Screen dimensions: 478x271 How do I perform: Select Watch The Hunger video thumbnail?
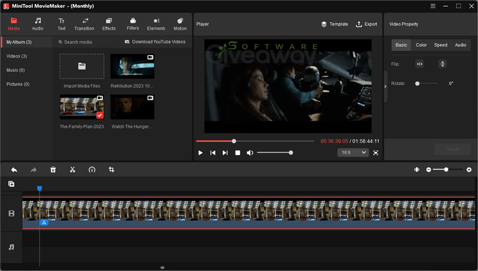click(x=132, y=107)
